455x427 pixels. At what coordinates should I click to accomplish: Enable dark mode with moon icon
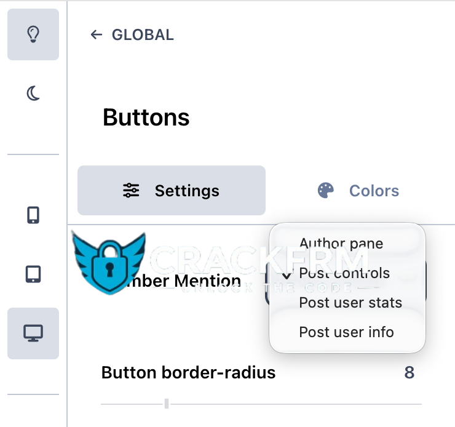[33, 94]
